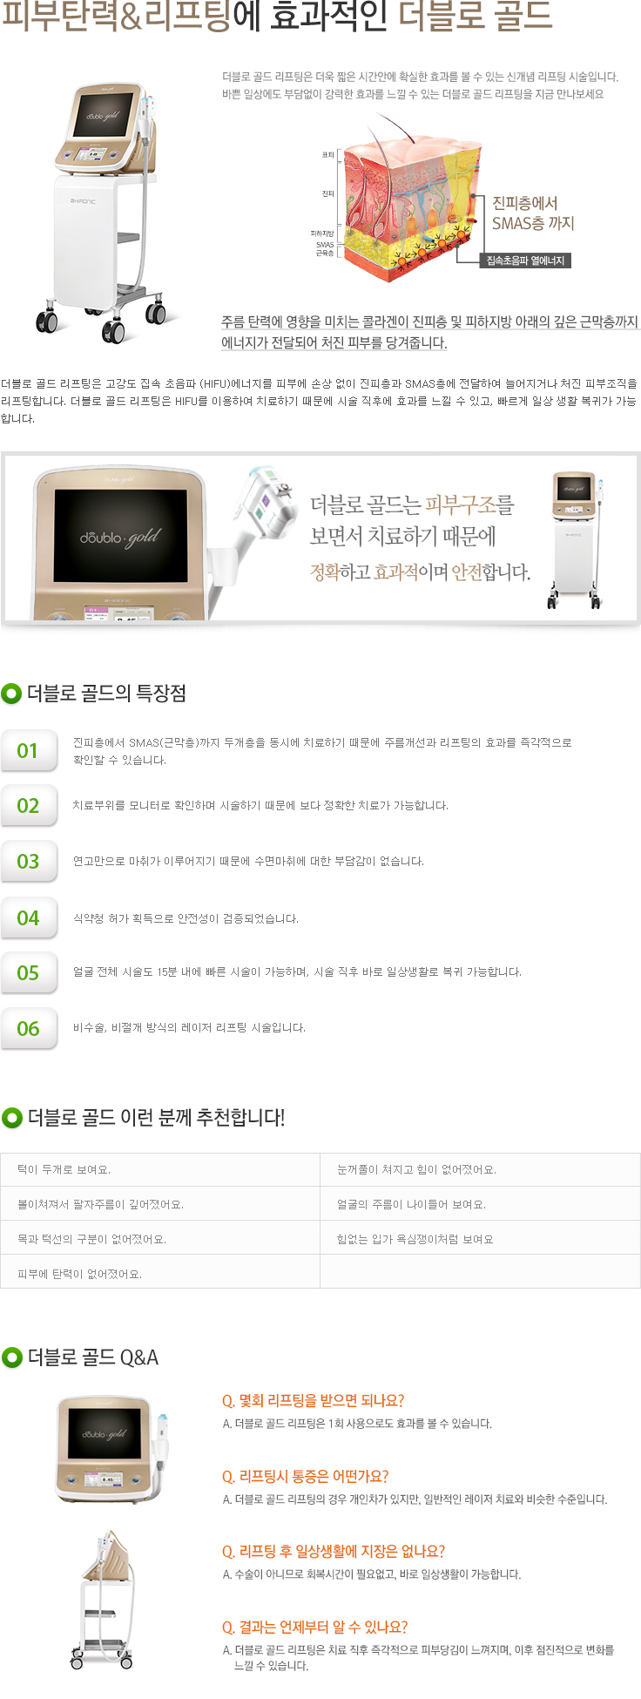Open question 리프팅시 통증은 어떤가요?
The image size is (641, 1699).
(305, 1476)
